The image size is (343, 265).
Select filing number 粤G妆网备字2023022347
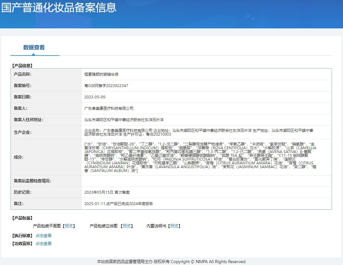(106, 86)
